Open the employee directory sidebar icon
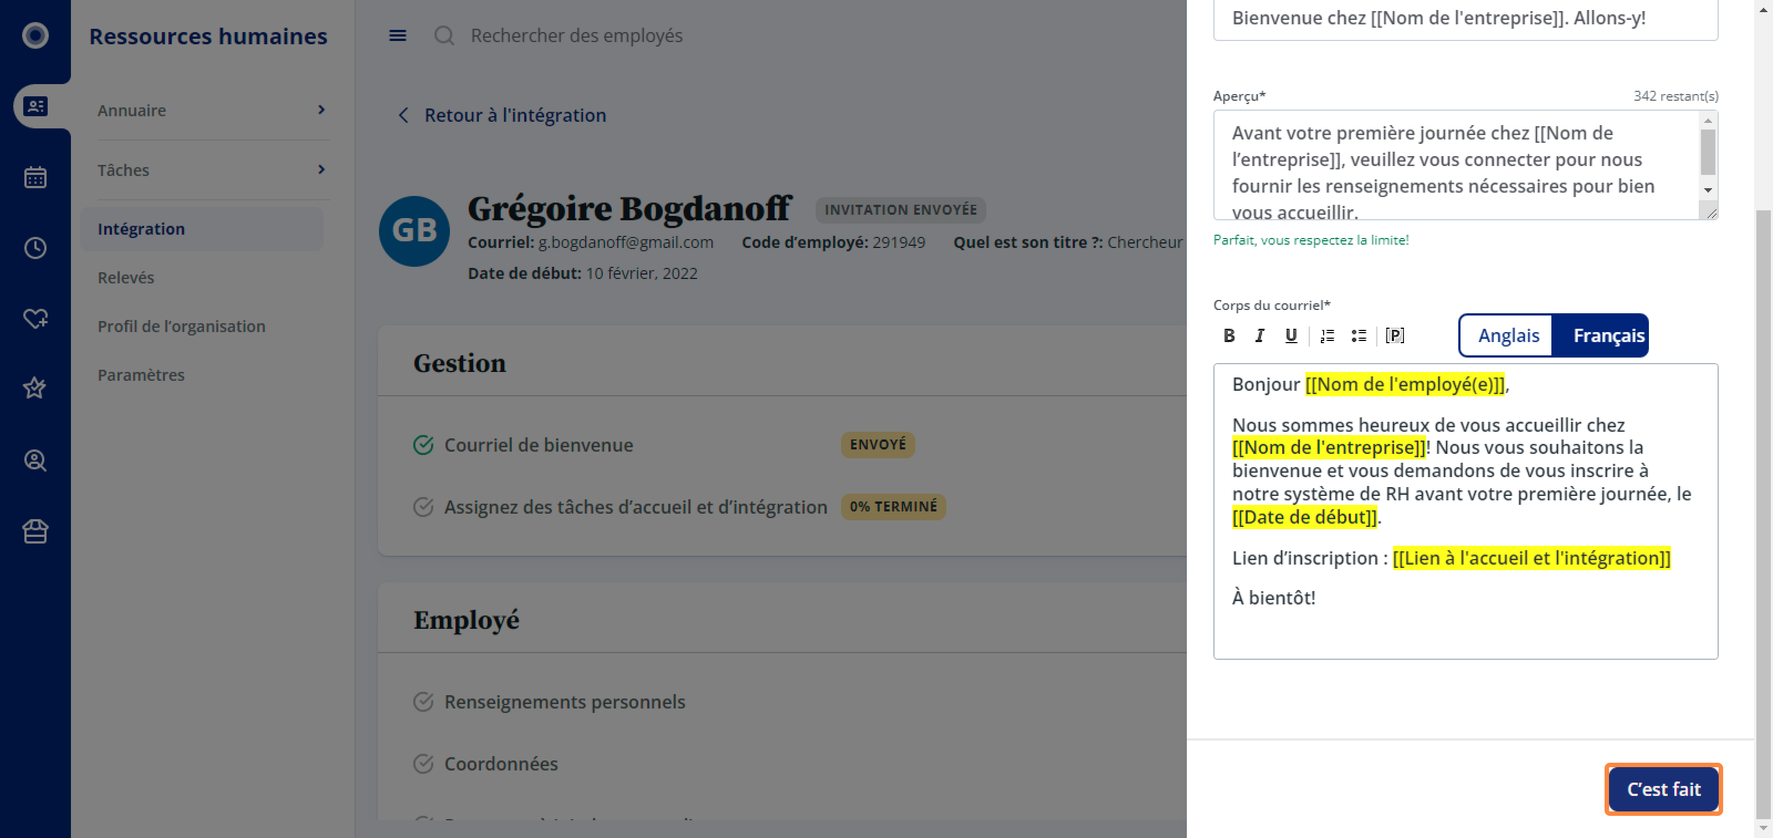Viewport: 1773px width, 838px height. click(35, 107)
